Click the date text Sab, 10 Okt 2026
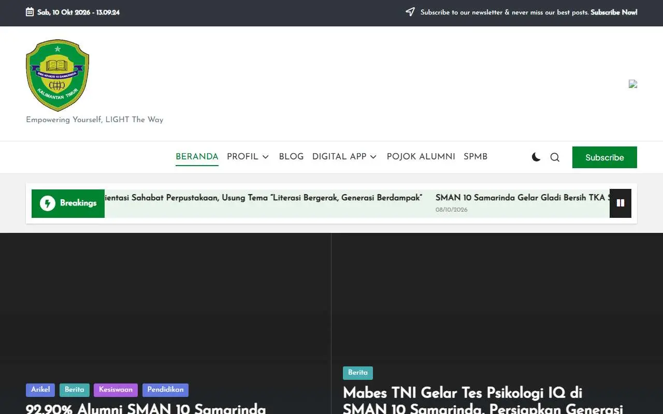 pos(64,12)
